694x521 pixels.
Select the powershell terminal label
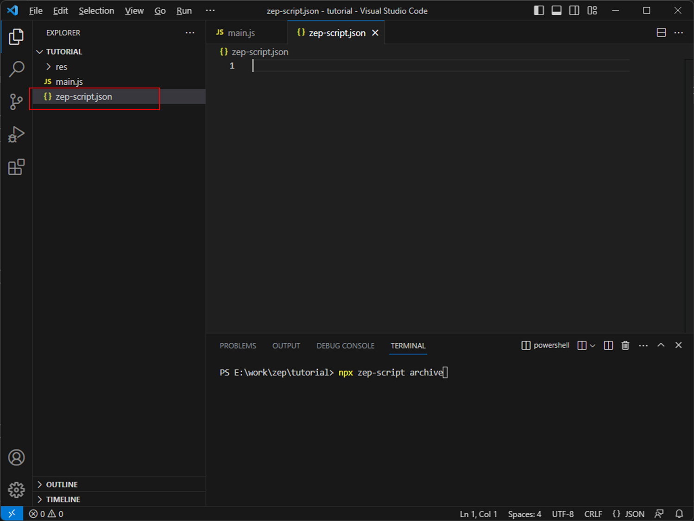click(x=545, y=345)
